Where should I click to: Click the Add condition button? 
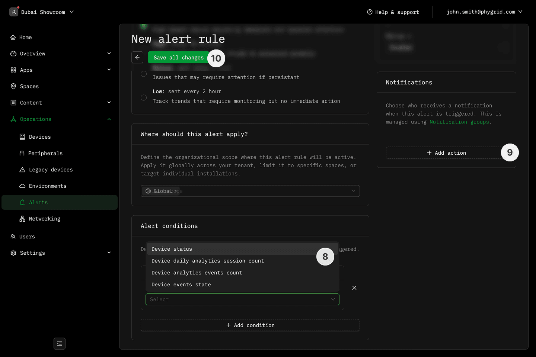(250, 325)
